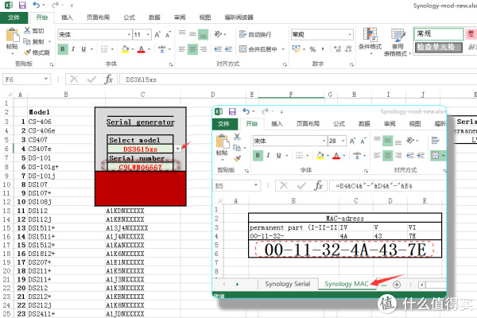Click merged cell 00-11-32-4A-43-7E
This screenshot has width=477, height=318.
pyautogui.click(x=345, y=249)
